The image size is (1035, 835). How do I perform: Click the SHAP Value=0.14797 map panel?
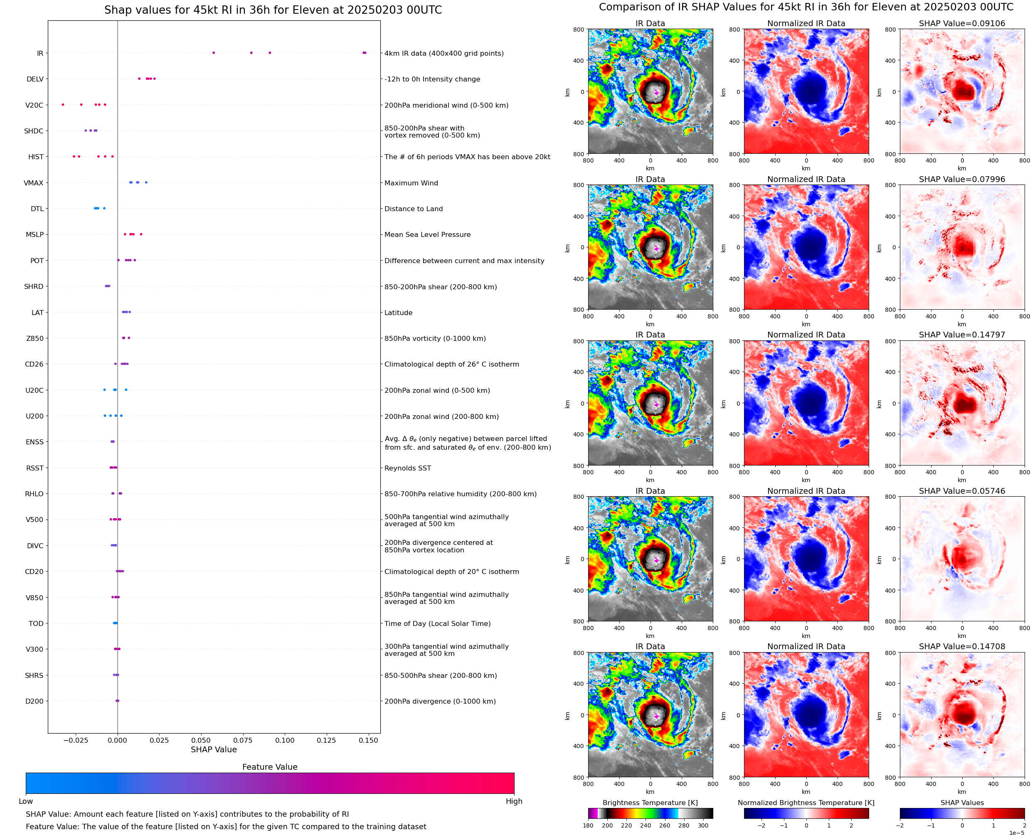point(961,403)
